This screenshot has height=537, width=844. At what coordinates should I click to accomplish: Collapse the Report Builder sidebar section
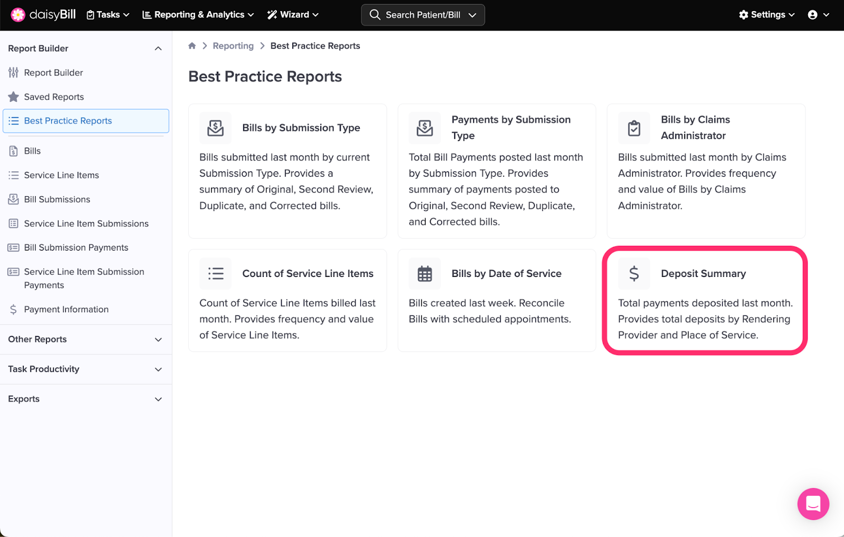tap(158, 49)
